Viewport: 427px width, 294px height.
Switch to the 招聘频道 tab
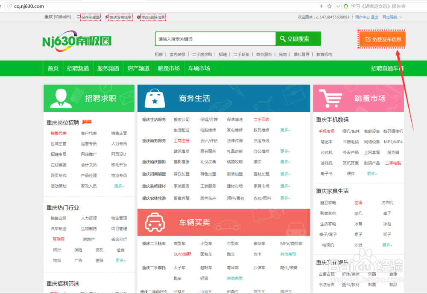pyautogui.click(x=78, y=68)
